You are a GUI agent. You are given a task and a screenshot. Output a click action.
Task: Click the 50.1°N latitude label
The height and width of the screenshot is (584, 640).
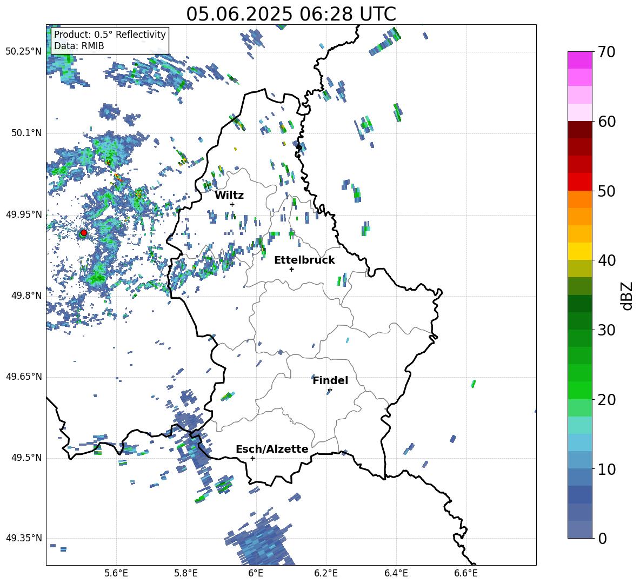point(26,133)
